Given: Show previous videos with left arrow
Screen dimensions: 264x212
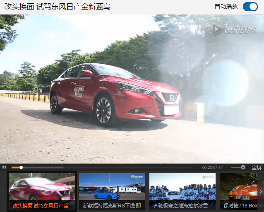Looking at the screenshot, I should tap(3, 191).
